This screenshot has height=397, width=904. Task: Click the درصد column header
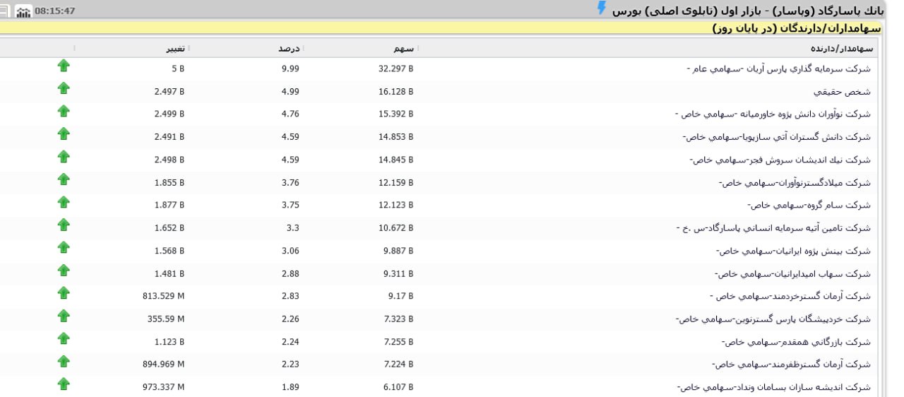289,49
